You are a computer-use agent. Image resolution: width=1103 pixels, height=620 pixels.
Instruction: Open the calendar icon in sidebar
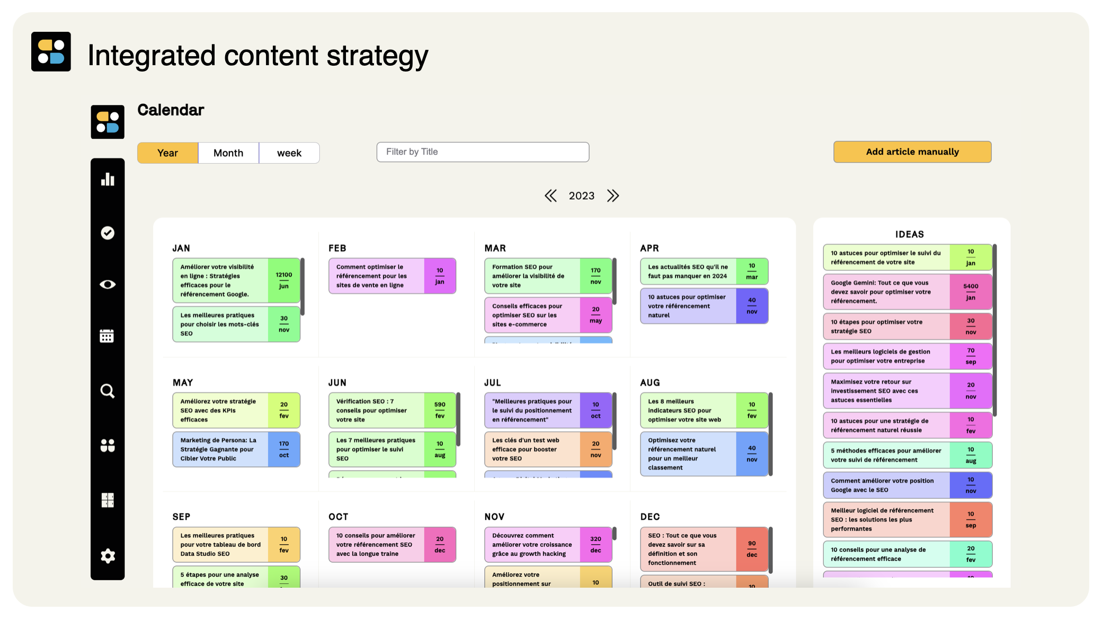pos(107,336)
